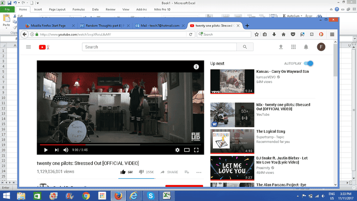The image size is (357, 201).
Task: Open Excel File tab
Action: point(8,9)
